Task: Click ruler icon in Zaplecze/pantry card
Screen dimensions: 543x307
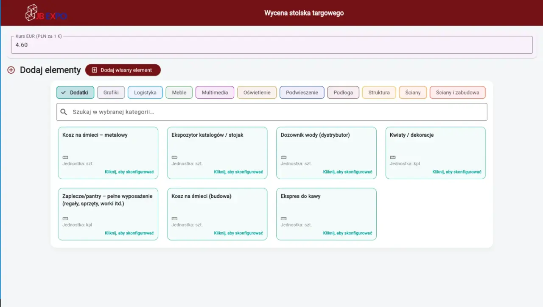Action: pyautogui.click(x=65, y=218)
